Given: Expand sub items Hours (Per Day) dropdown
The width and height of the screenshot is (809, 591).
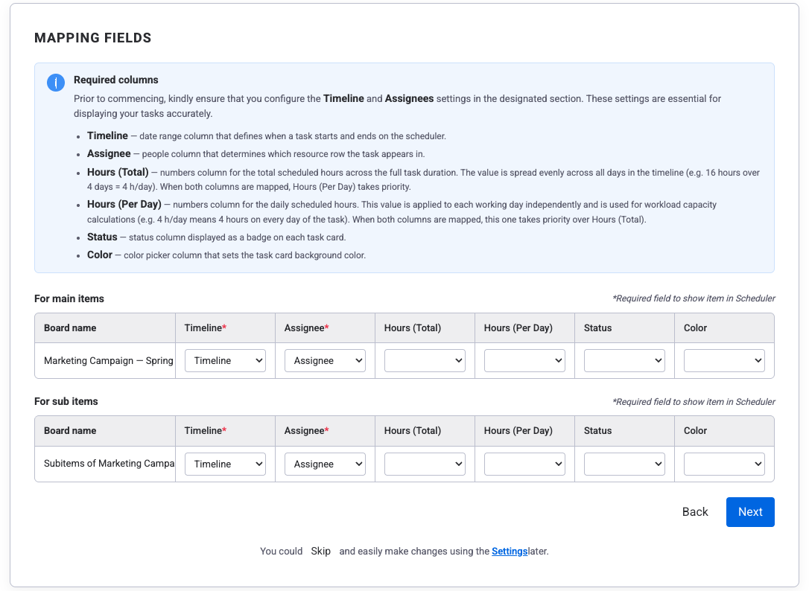Looking at the screenshot, I should pos(524,464).
